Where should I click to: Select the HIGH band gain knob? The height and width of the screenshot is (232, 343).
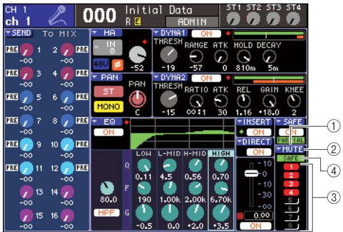pos(221,213)
